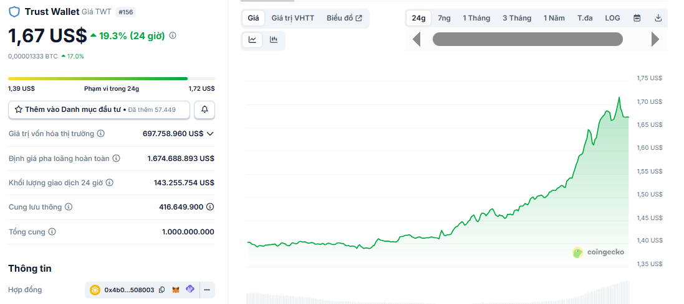Select the 24g time range
Image resolution: width=684 pixels, height=304 pixels.
418,18
